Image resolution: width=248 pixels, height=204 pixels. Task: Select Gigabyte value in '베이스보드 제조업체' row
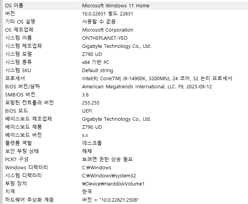tap(117, 119)
